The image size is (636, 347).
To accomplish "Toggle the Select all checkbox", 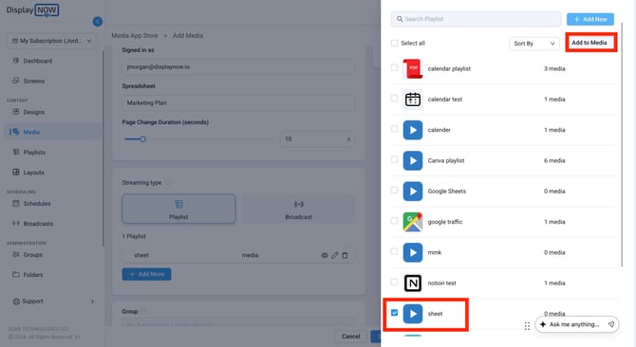I will pyautogui.click(x=394, y=43).
